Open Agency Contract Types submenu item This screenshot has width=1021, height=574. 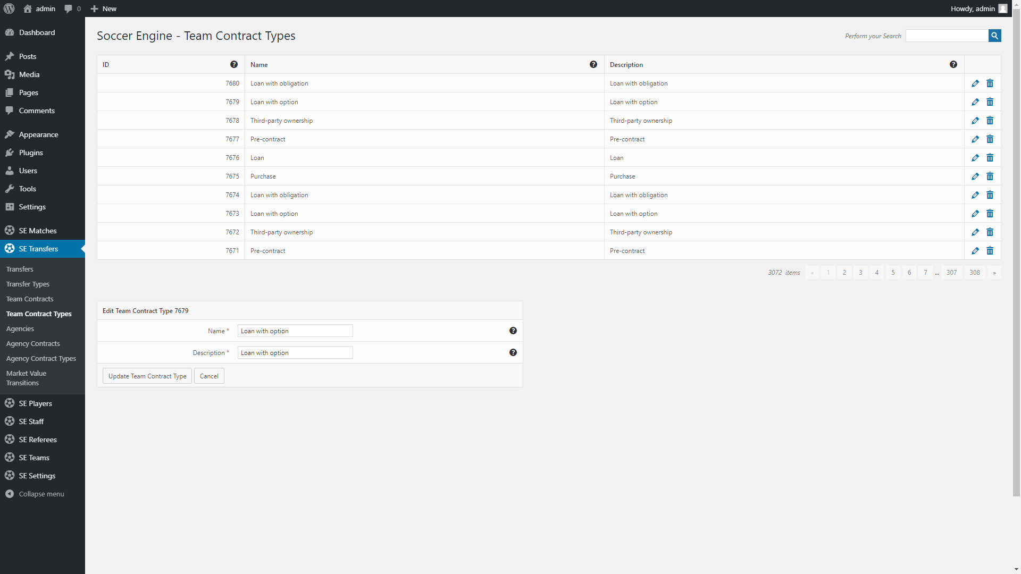pos(41,358)
